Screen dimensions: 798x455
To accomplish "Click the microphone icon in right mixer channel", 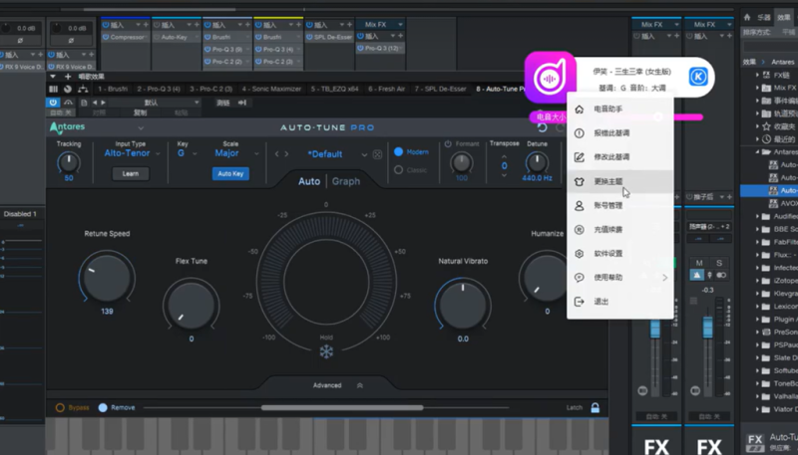I will point(710,275).
